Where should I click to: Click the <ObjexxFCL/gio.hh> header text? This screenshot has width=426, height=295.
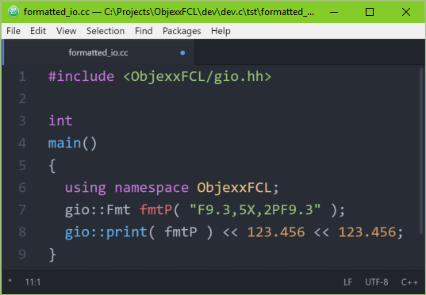(x=198, y=77)
